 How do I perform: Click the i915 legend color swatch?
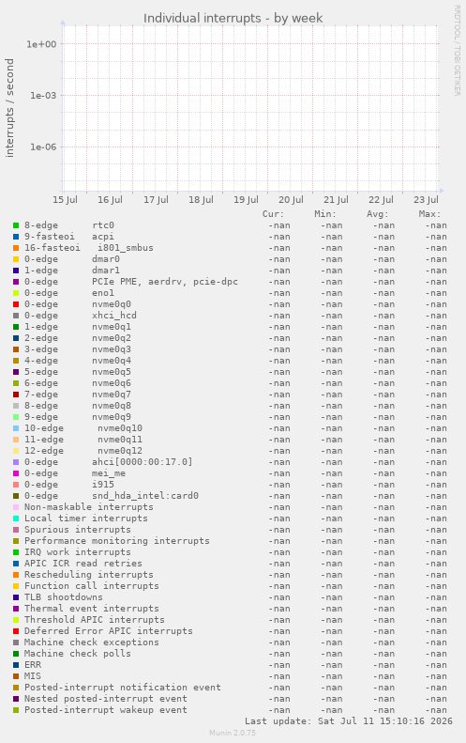click(16, 485)
